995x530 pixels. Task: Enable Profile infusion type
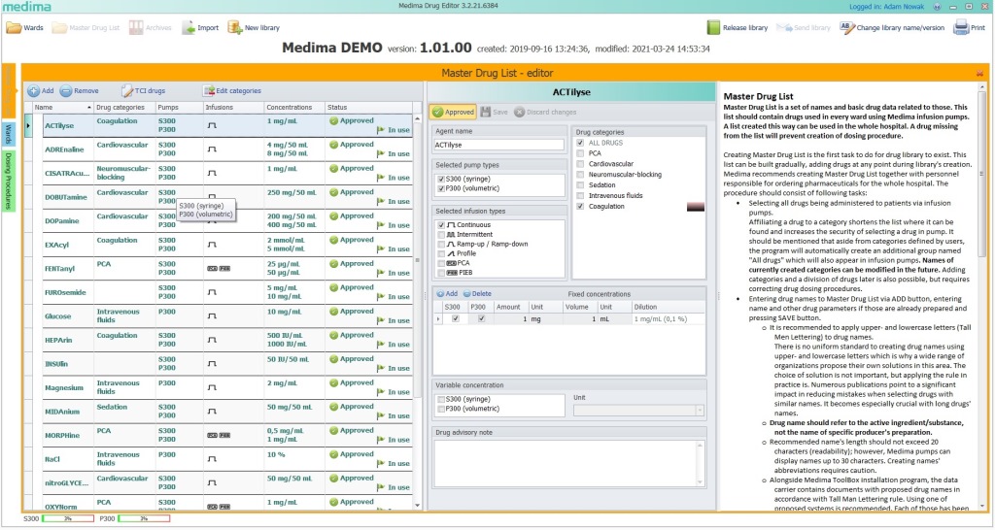click(x=441, y=253)
